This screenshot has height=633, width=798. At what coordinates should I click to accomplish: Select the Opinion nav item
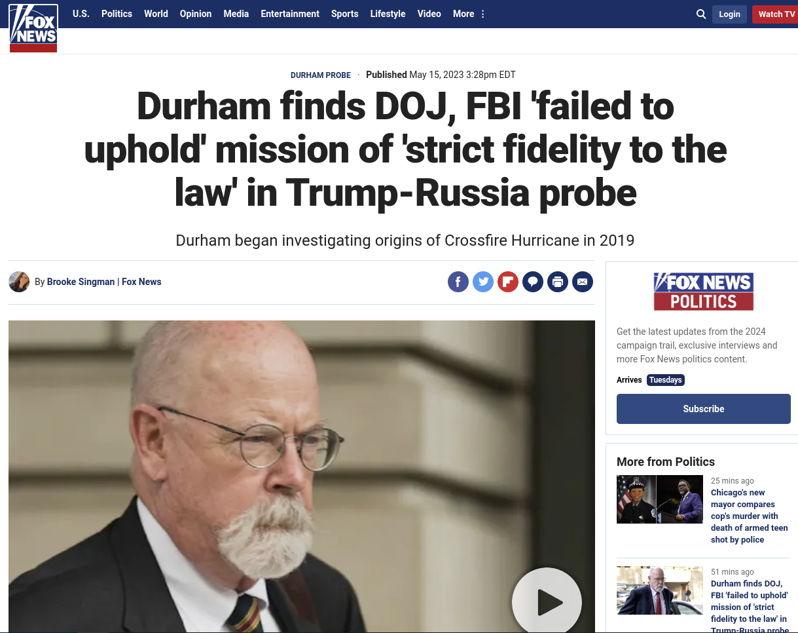(196, 14)
